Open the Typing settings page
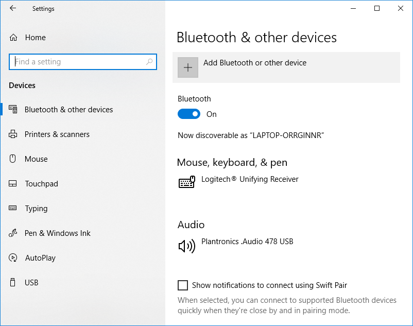413x326 pixels. point(36,209)
